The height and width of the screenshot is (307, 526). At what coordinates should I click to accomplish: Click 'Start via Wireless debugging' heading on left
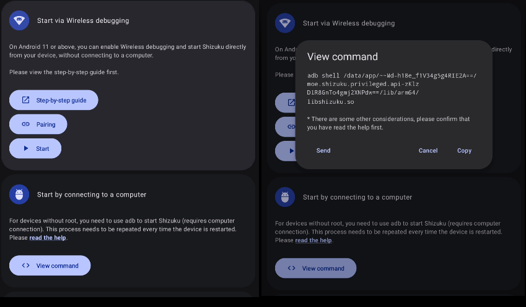pos(83,21)
